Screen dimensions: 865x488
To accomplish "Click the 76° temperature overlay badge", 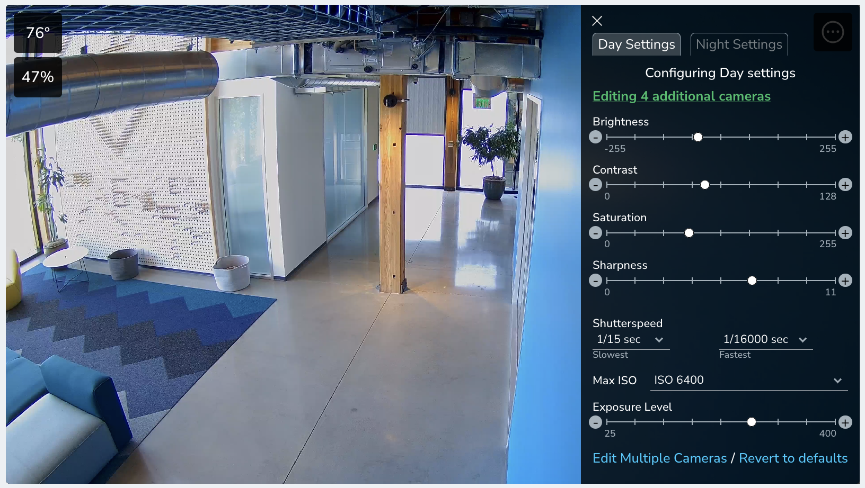I will tap(38, 33).
